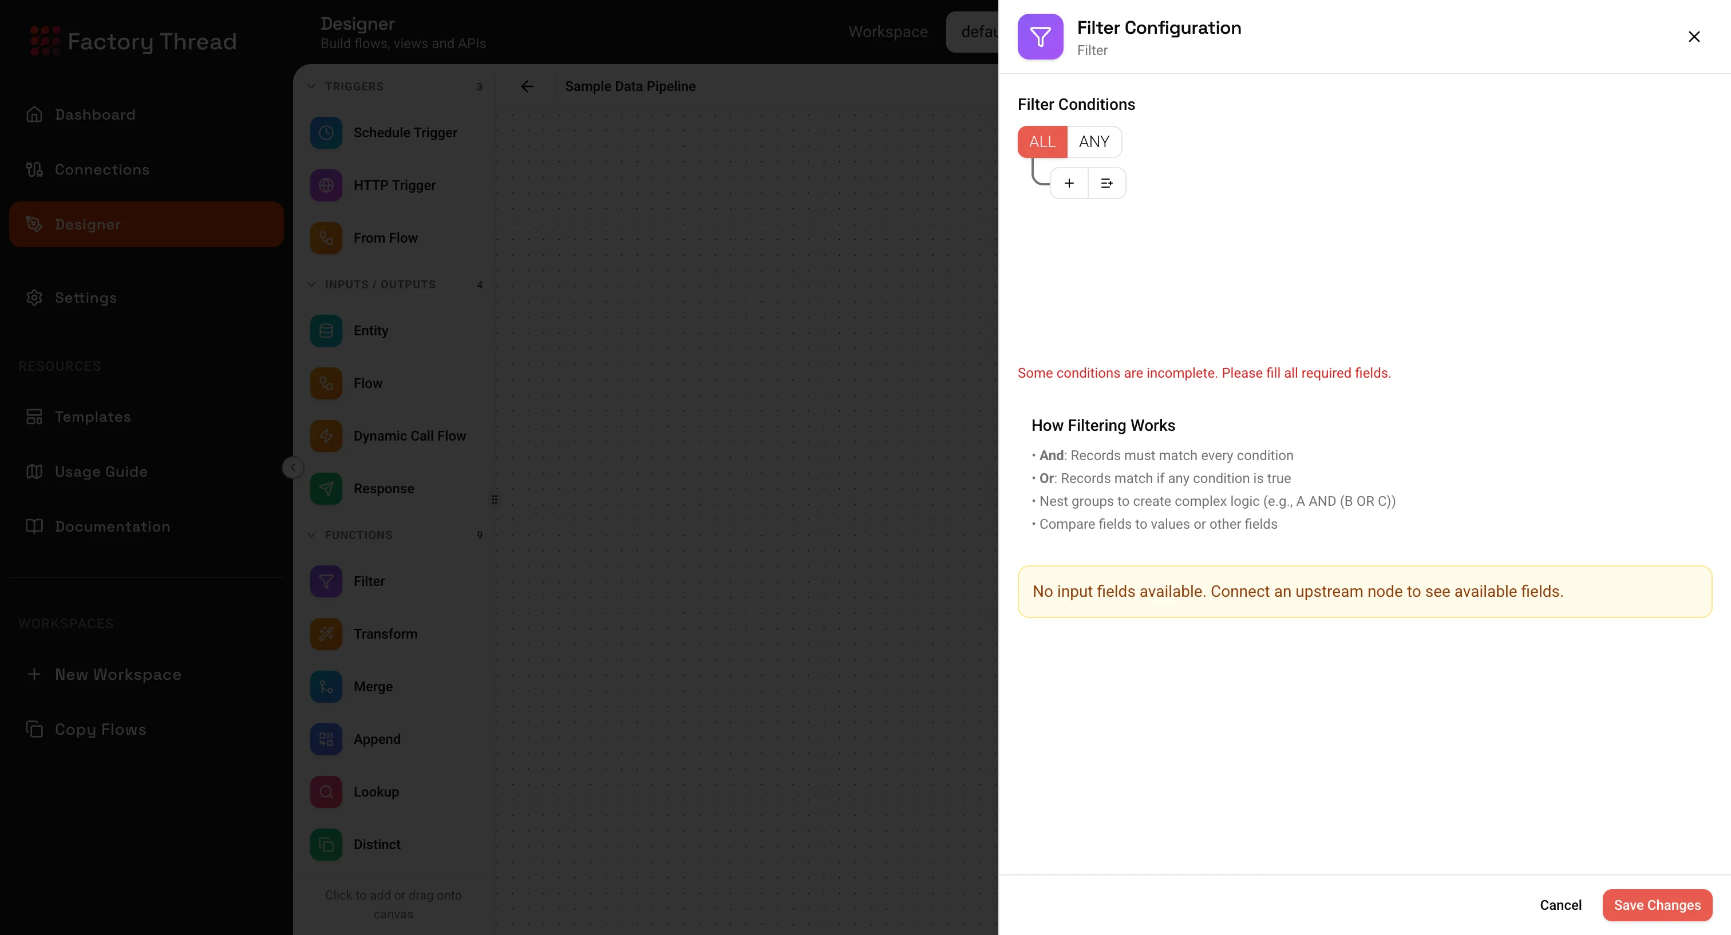
Task: Collapse the INPUTS / OUTPUTS section
Action: (x=312, y=285)
